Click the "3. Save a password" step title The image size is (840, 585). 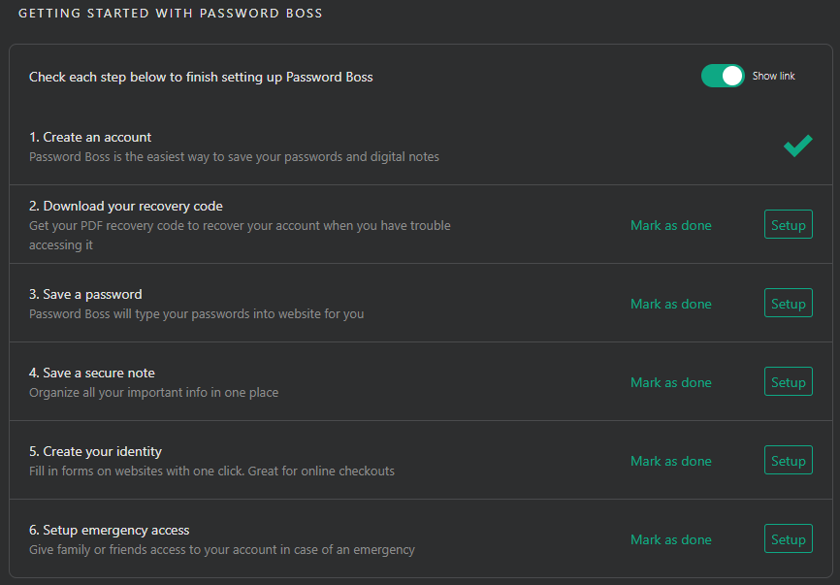[x=85, y=294]
